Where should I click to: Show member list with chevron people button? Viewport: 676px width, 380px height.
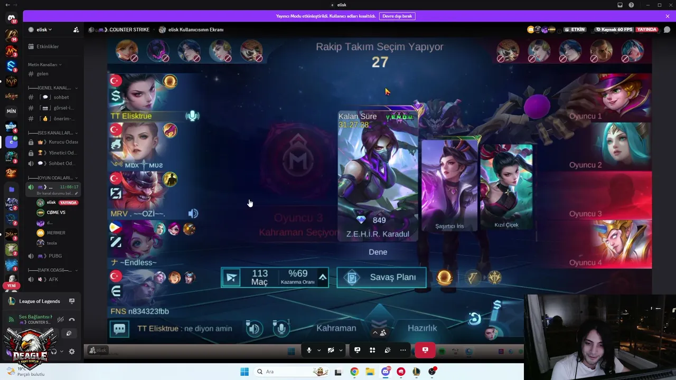(x=379, y=332)
